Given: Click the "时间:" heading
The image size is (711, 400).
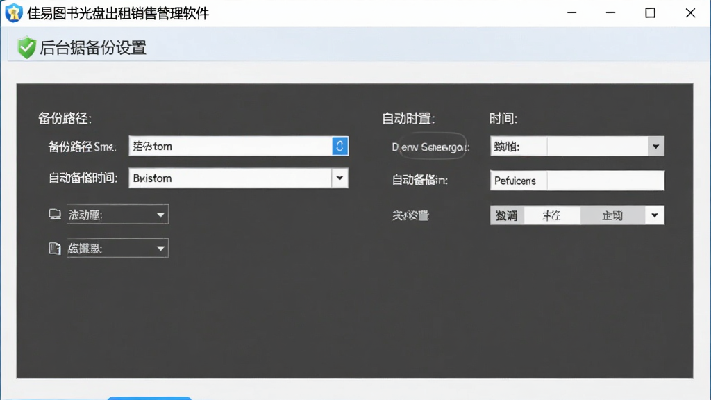Looking at the screenshot, I should click(x=503, y=119).
